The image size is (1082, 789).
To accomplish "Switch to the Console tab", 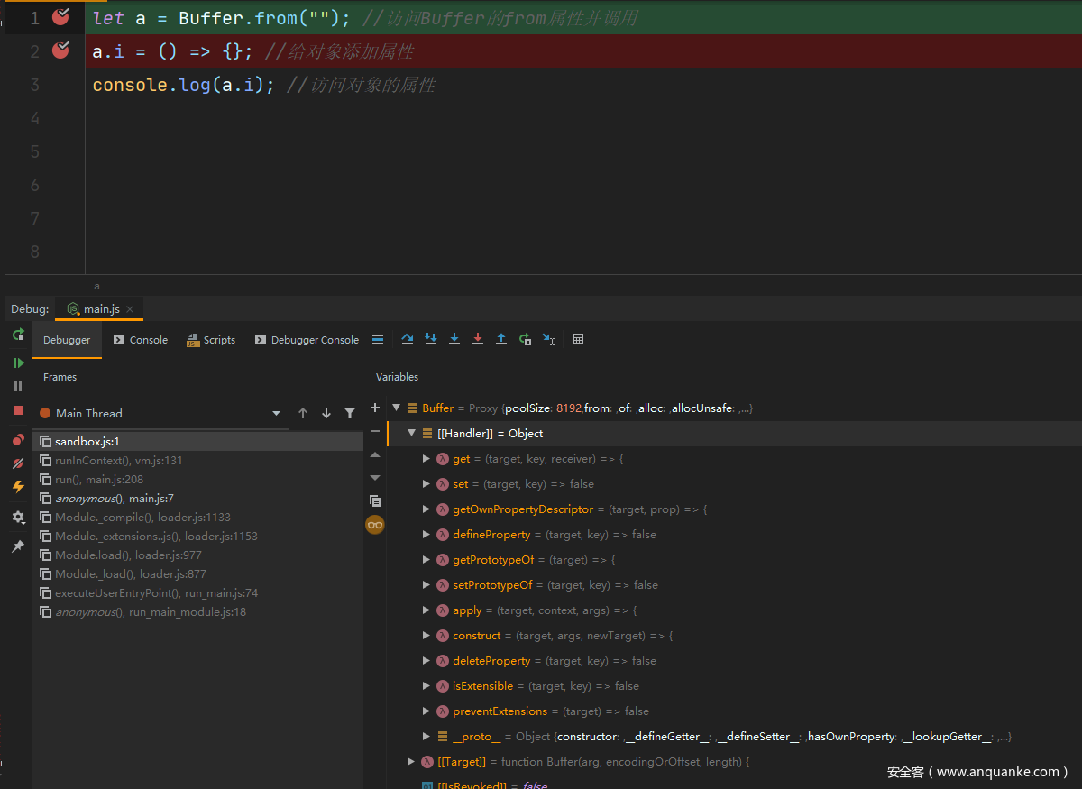I will pyautogui.click(x=141, y=340).
